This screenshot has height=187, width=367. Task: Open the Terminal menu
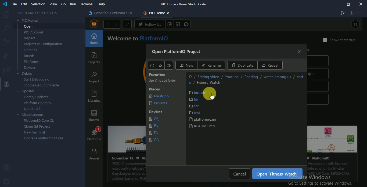point(87,4)
